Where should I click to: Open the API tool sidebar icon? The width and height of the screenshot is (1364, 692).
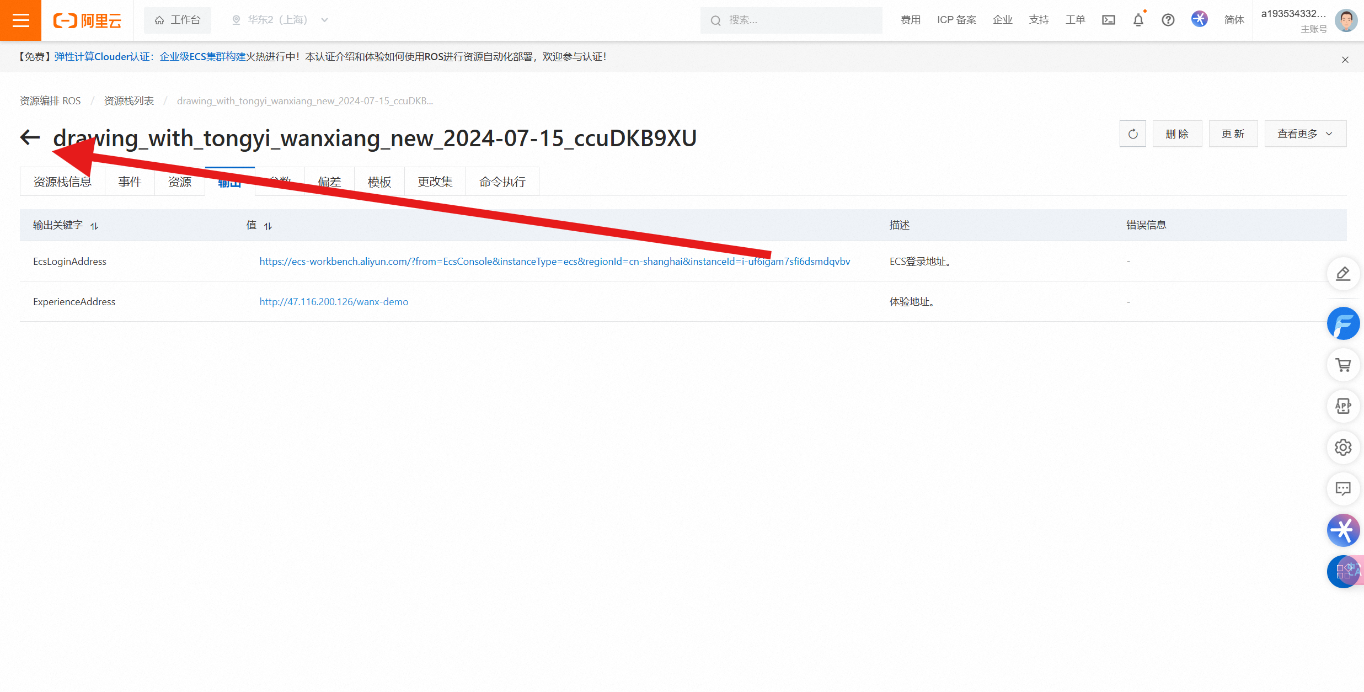1342,406
